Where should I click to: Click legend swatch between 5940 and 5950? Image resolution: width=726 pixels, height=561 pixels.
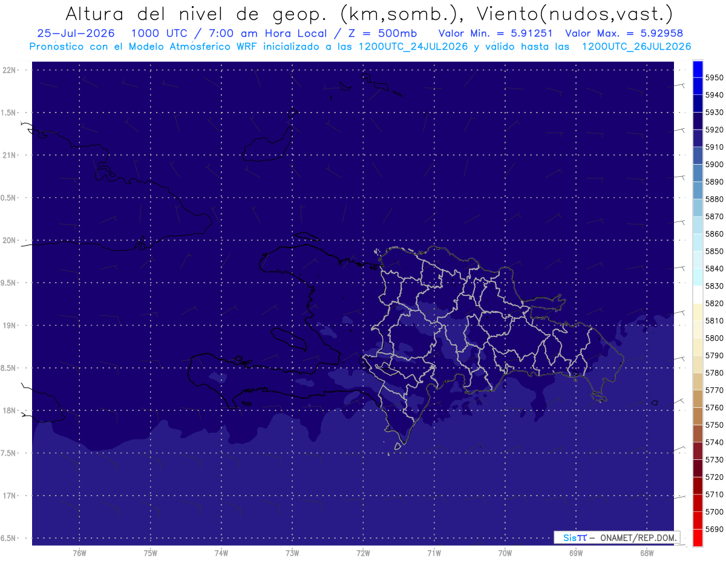coord(697,87)
